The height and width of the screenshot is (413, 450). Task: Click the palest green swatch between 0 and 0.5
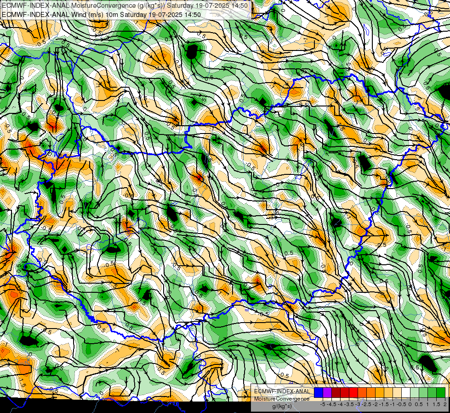(415, 393)
